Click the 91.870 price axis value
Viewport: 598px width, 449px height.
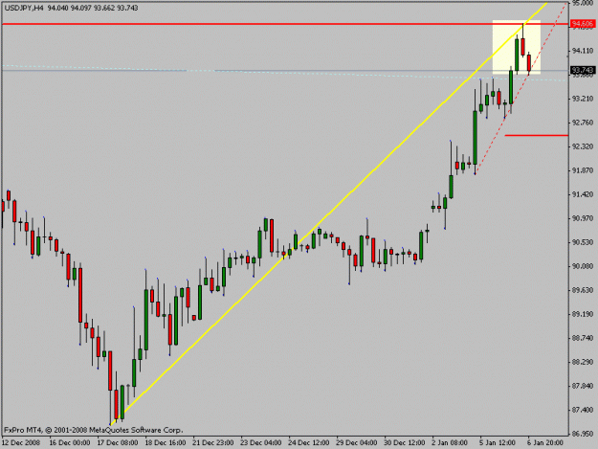click(x=583, y=170)
